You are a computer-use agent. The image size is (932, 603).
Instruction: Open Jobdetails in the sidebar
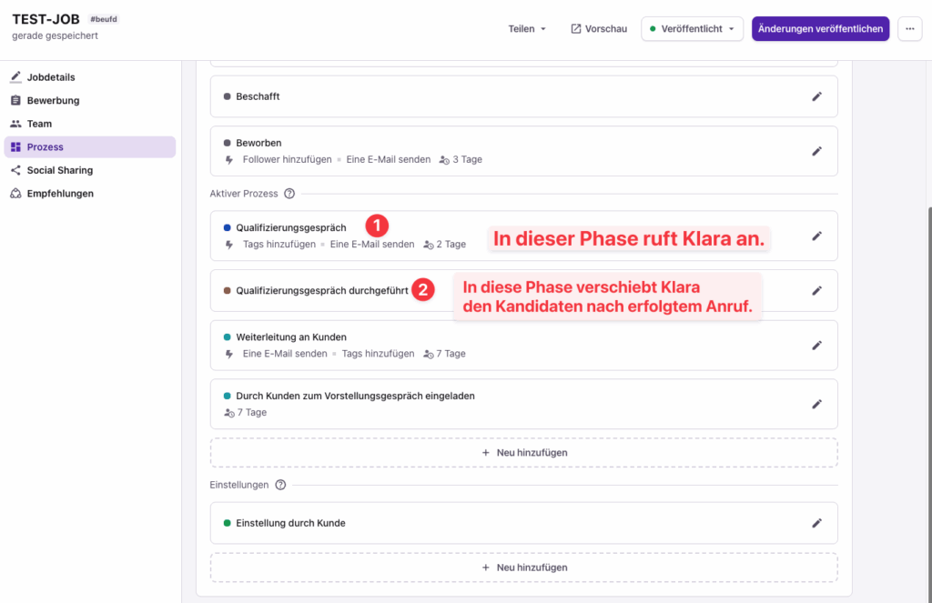click(x=51, y=77)
